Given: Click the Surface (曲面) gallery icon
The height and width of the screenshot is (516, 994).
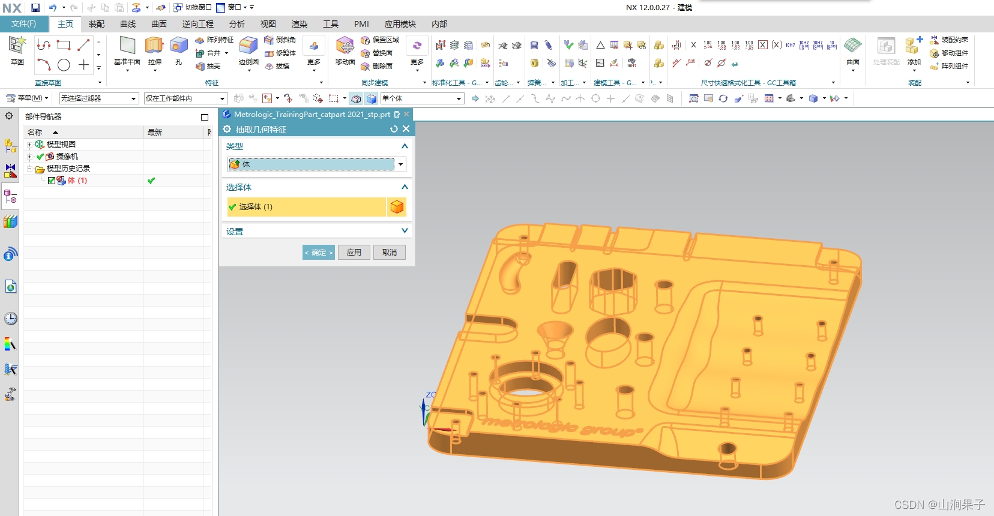Looking at the screenshot, I should pos(853,46).
